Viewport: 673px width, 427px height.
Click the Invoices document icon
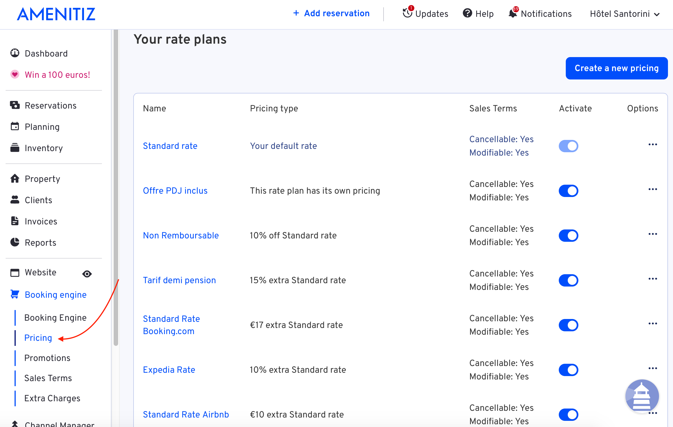pos(15,221)
